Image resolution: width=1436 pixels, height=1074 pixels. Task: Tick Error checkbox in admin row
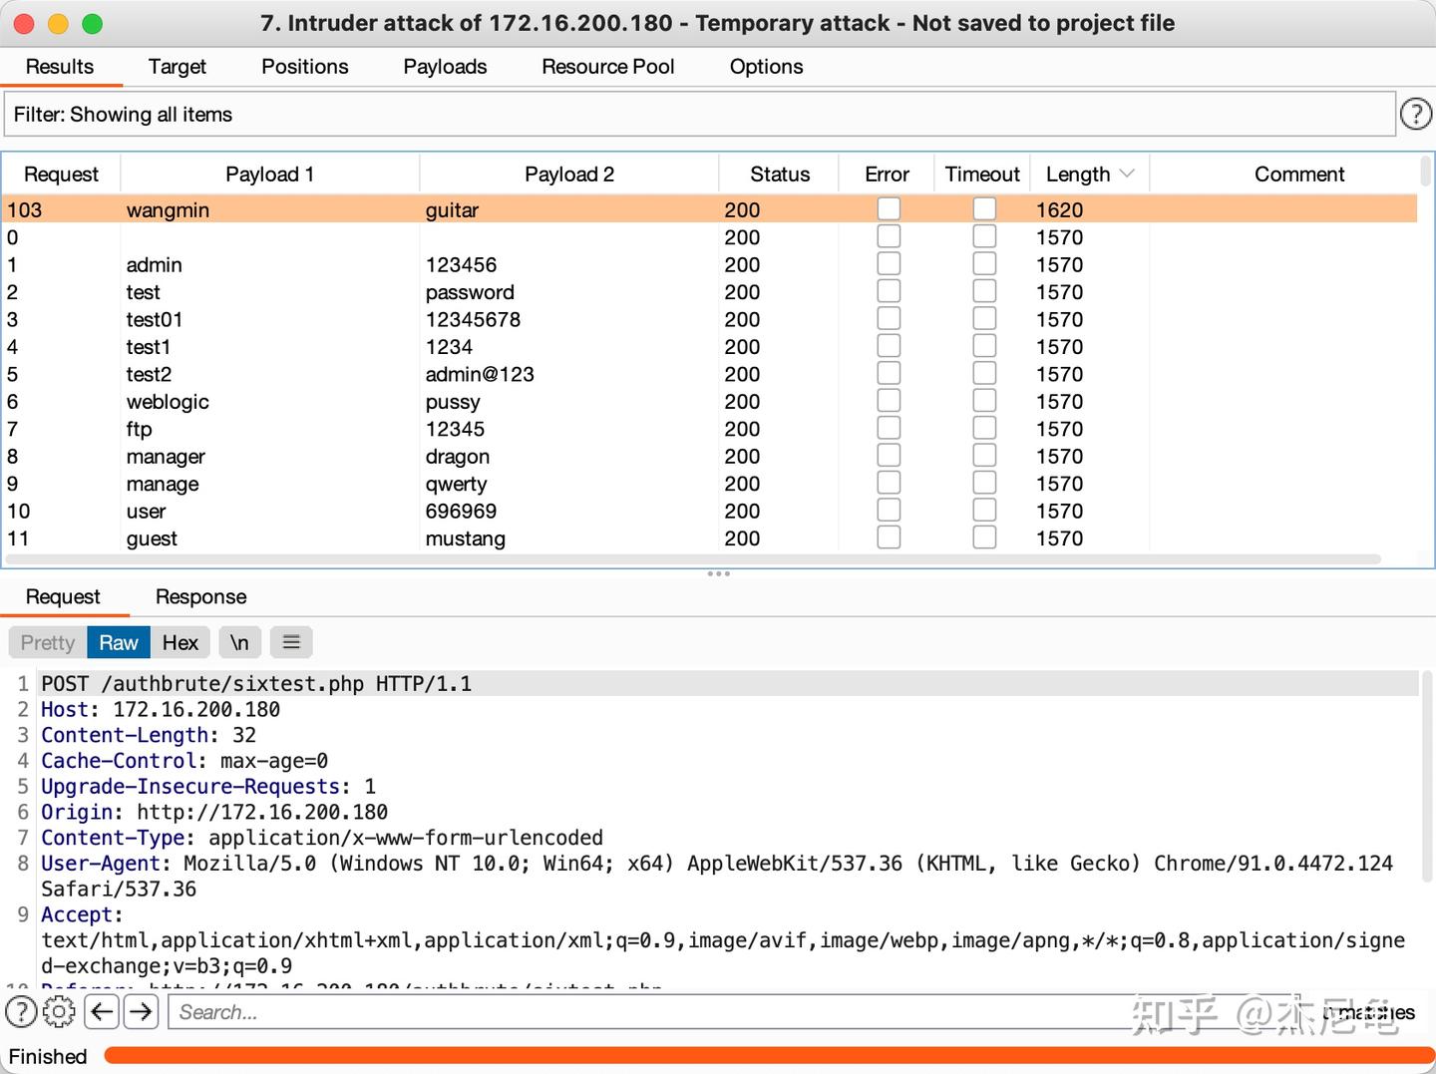click(x=889, y=264)
